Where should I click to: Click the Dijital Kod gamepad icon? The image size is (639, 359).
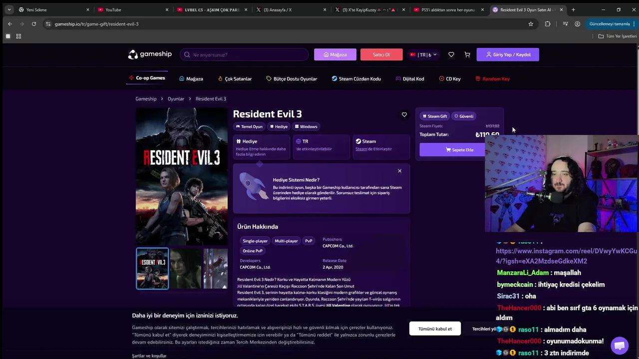[397, 78]
